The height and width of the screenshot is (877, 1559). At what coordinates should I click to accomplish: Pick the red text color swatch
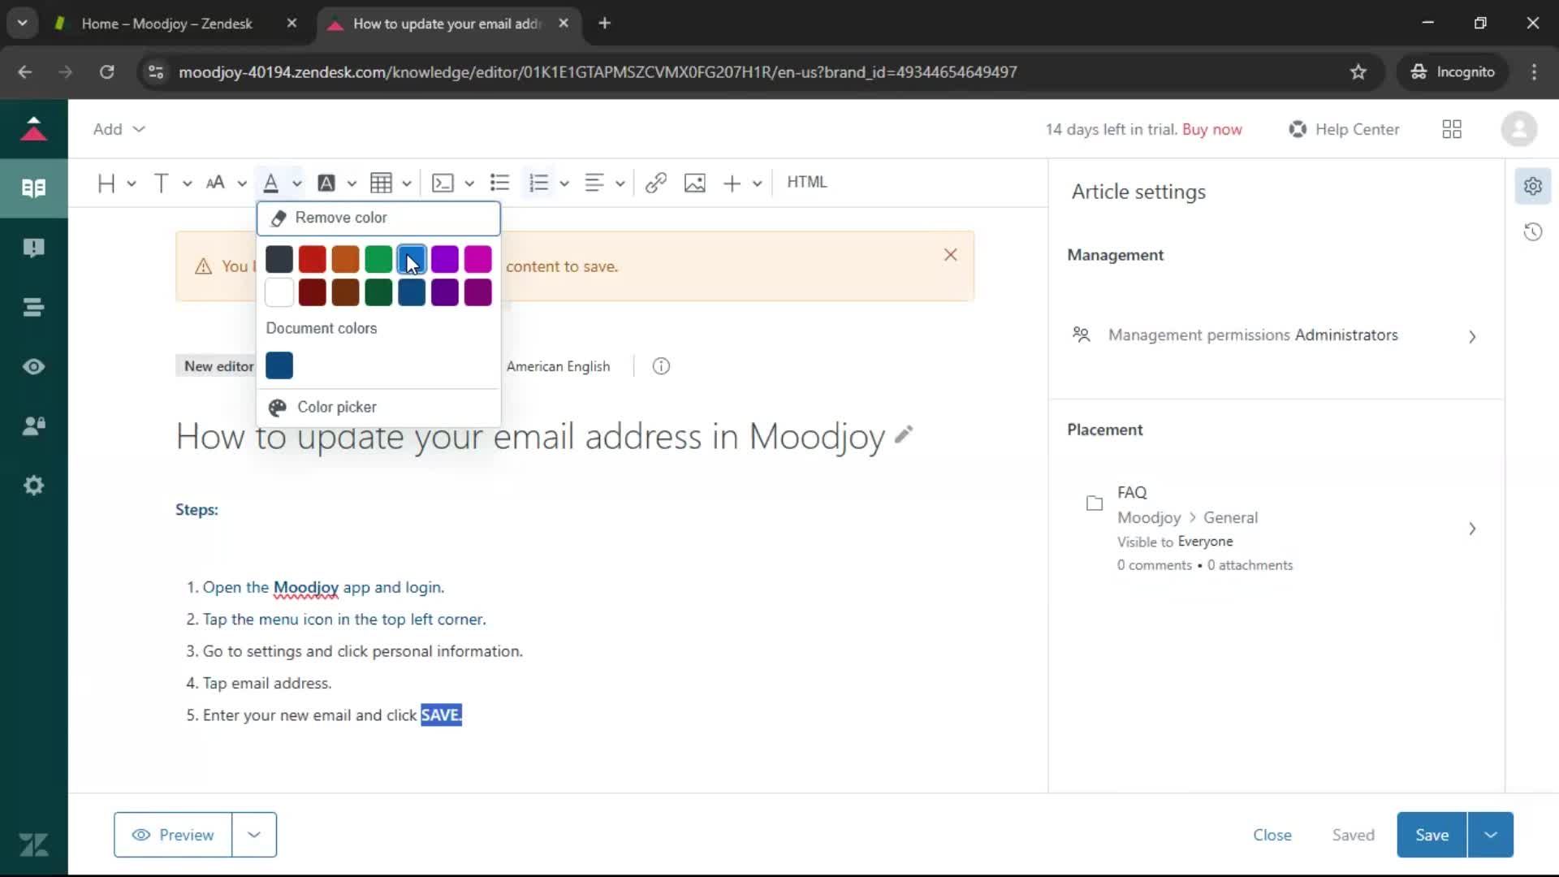tap(313, 259)
